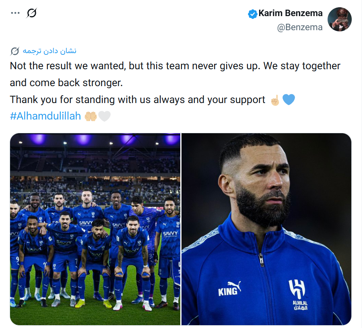Open the @Benzema handle link
This screenshot has height=328, width=363.
click(300, 27)
